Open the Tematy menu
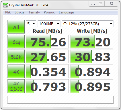Image resolution: width=121 pixels, height=110 pixels. (x=34, y=12)
